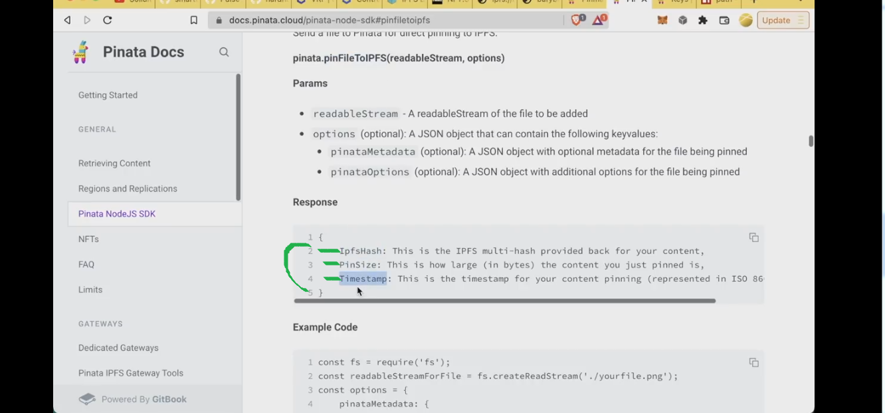Click the Update button

tap(783, 21)
